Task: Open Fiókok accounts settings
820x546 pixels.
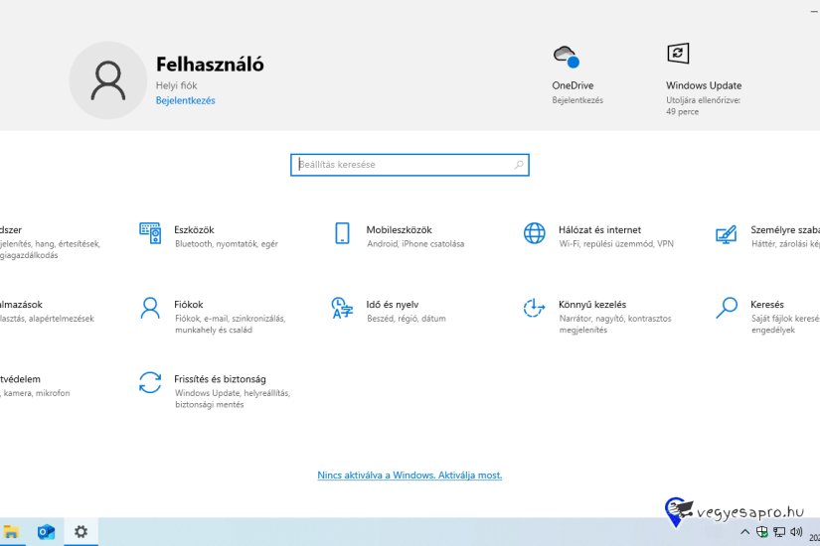Action: tap(189, 305)
